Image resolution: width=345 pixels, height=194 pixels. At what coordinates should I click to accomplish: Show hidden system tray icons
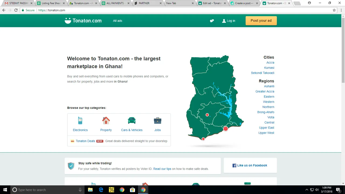(x=306, y=190)
